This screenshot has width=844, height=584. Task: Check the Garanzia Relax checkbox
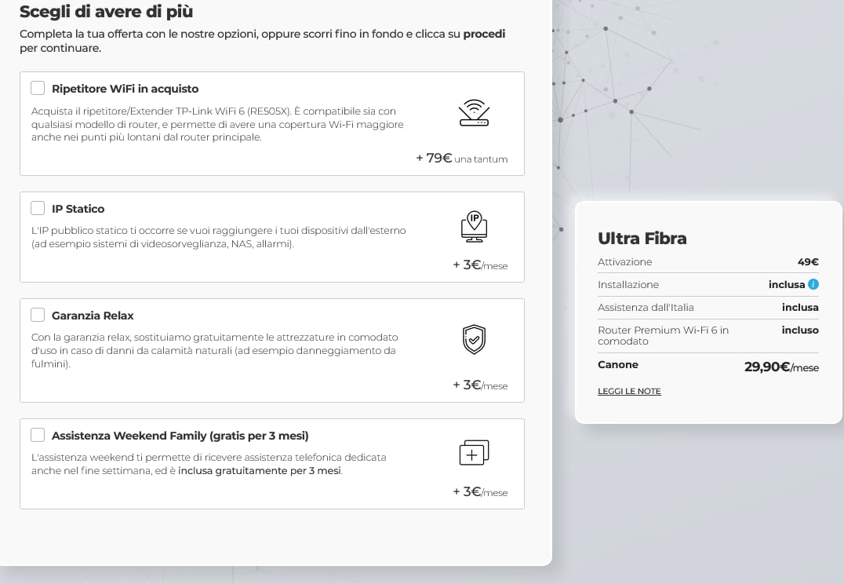(x=38, y=315)
